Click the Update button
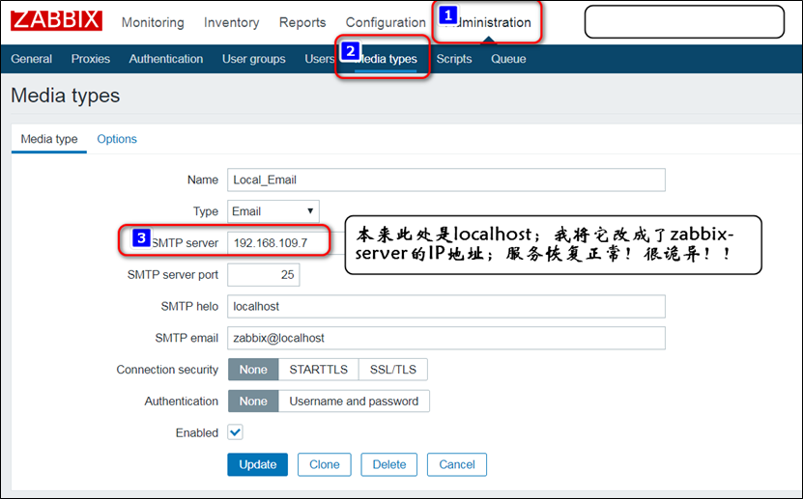The width and height of the screenshot is (803, 499). (258, 464)
